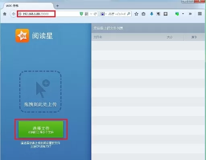
Task: Click the green 选择文件 button
Action: (41, 129)
